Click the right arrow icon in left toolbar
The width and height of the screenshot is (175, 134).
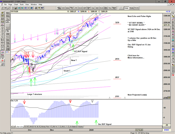[x=2, y=36]
